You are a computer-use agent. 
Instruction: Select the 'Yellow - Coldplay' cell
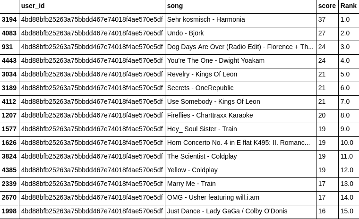[192, 170]
